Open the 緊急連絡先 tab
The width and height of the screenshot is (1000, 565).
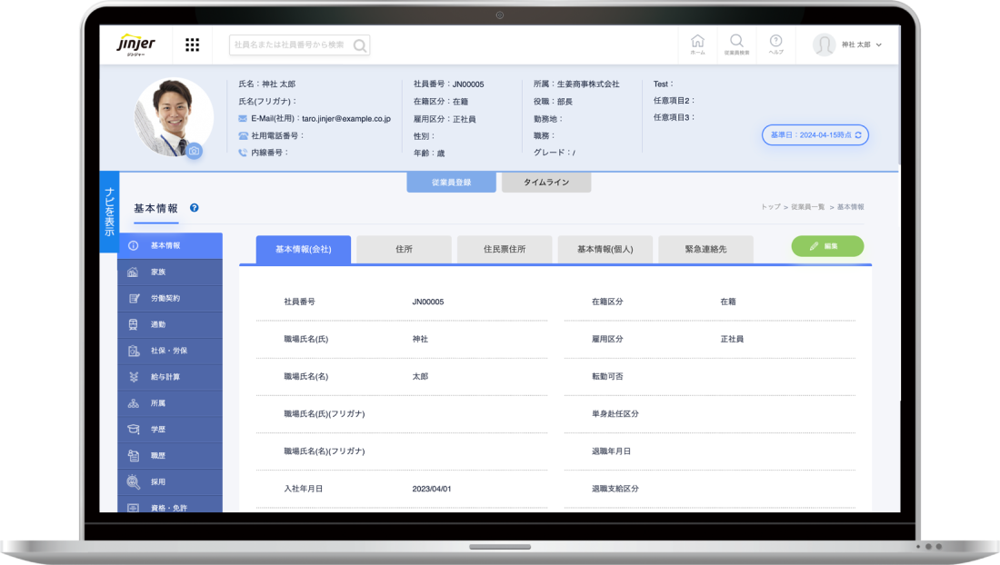point(705,249)
